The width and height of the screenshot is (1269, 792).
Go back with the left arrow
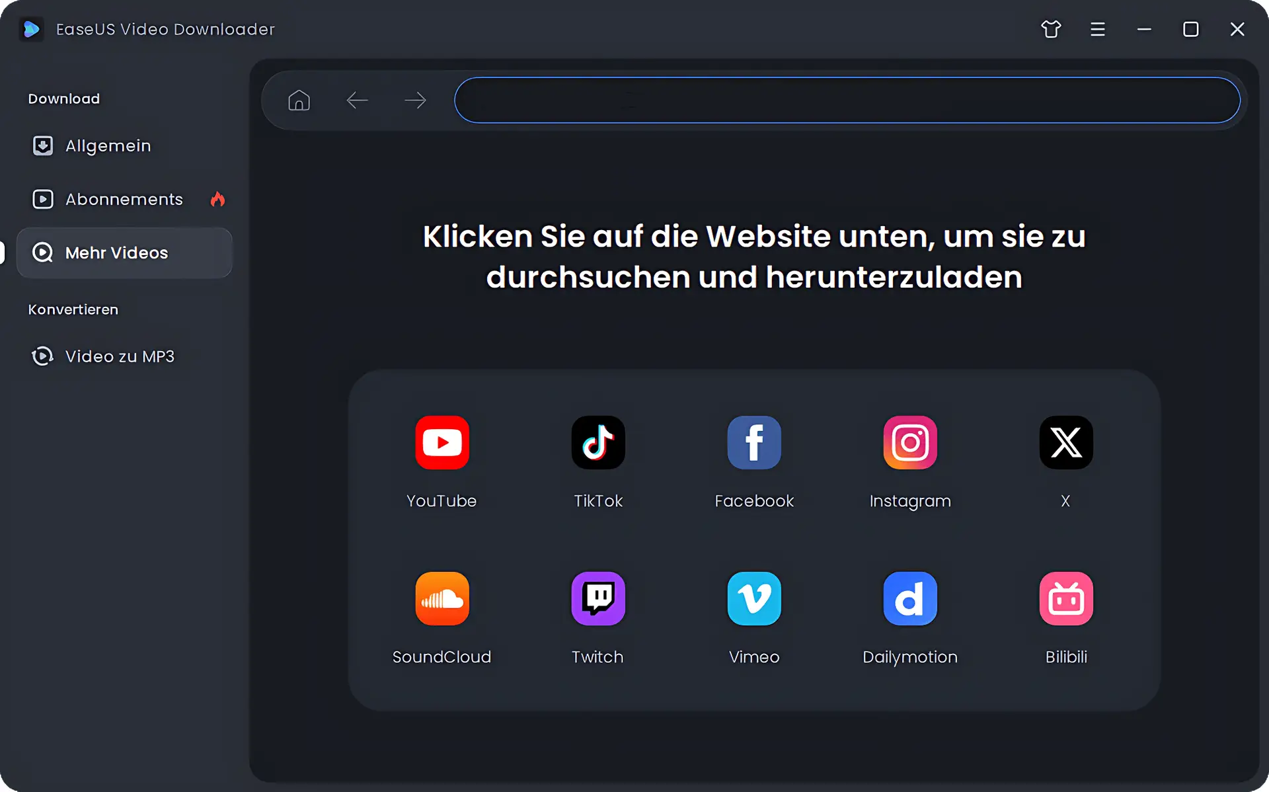(357, 100)
